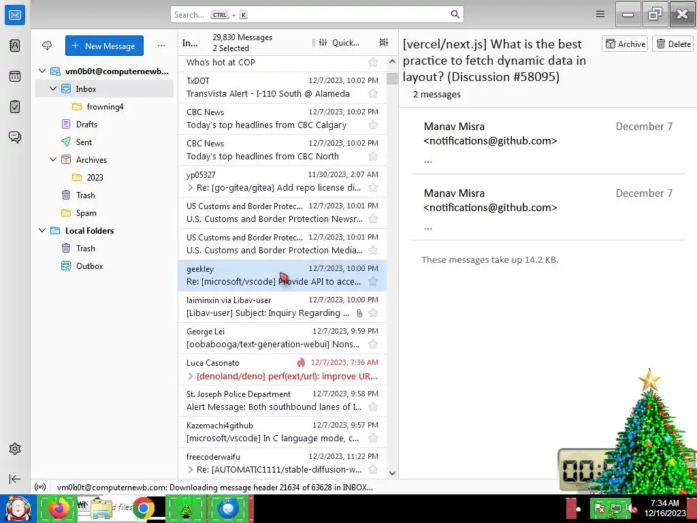Star the Customs and Border Protection Media message
The image size is (697, 523).
click(x=373, y=251)
